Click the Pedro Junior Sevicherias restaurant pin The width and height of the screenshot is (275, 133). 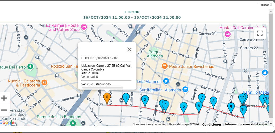(x=165, y=66)
